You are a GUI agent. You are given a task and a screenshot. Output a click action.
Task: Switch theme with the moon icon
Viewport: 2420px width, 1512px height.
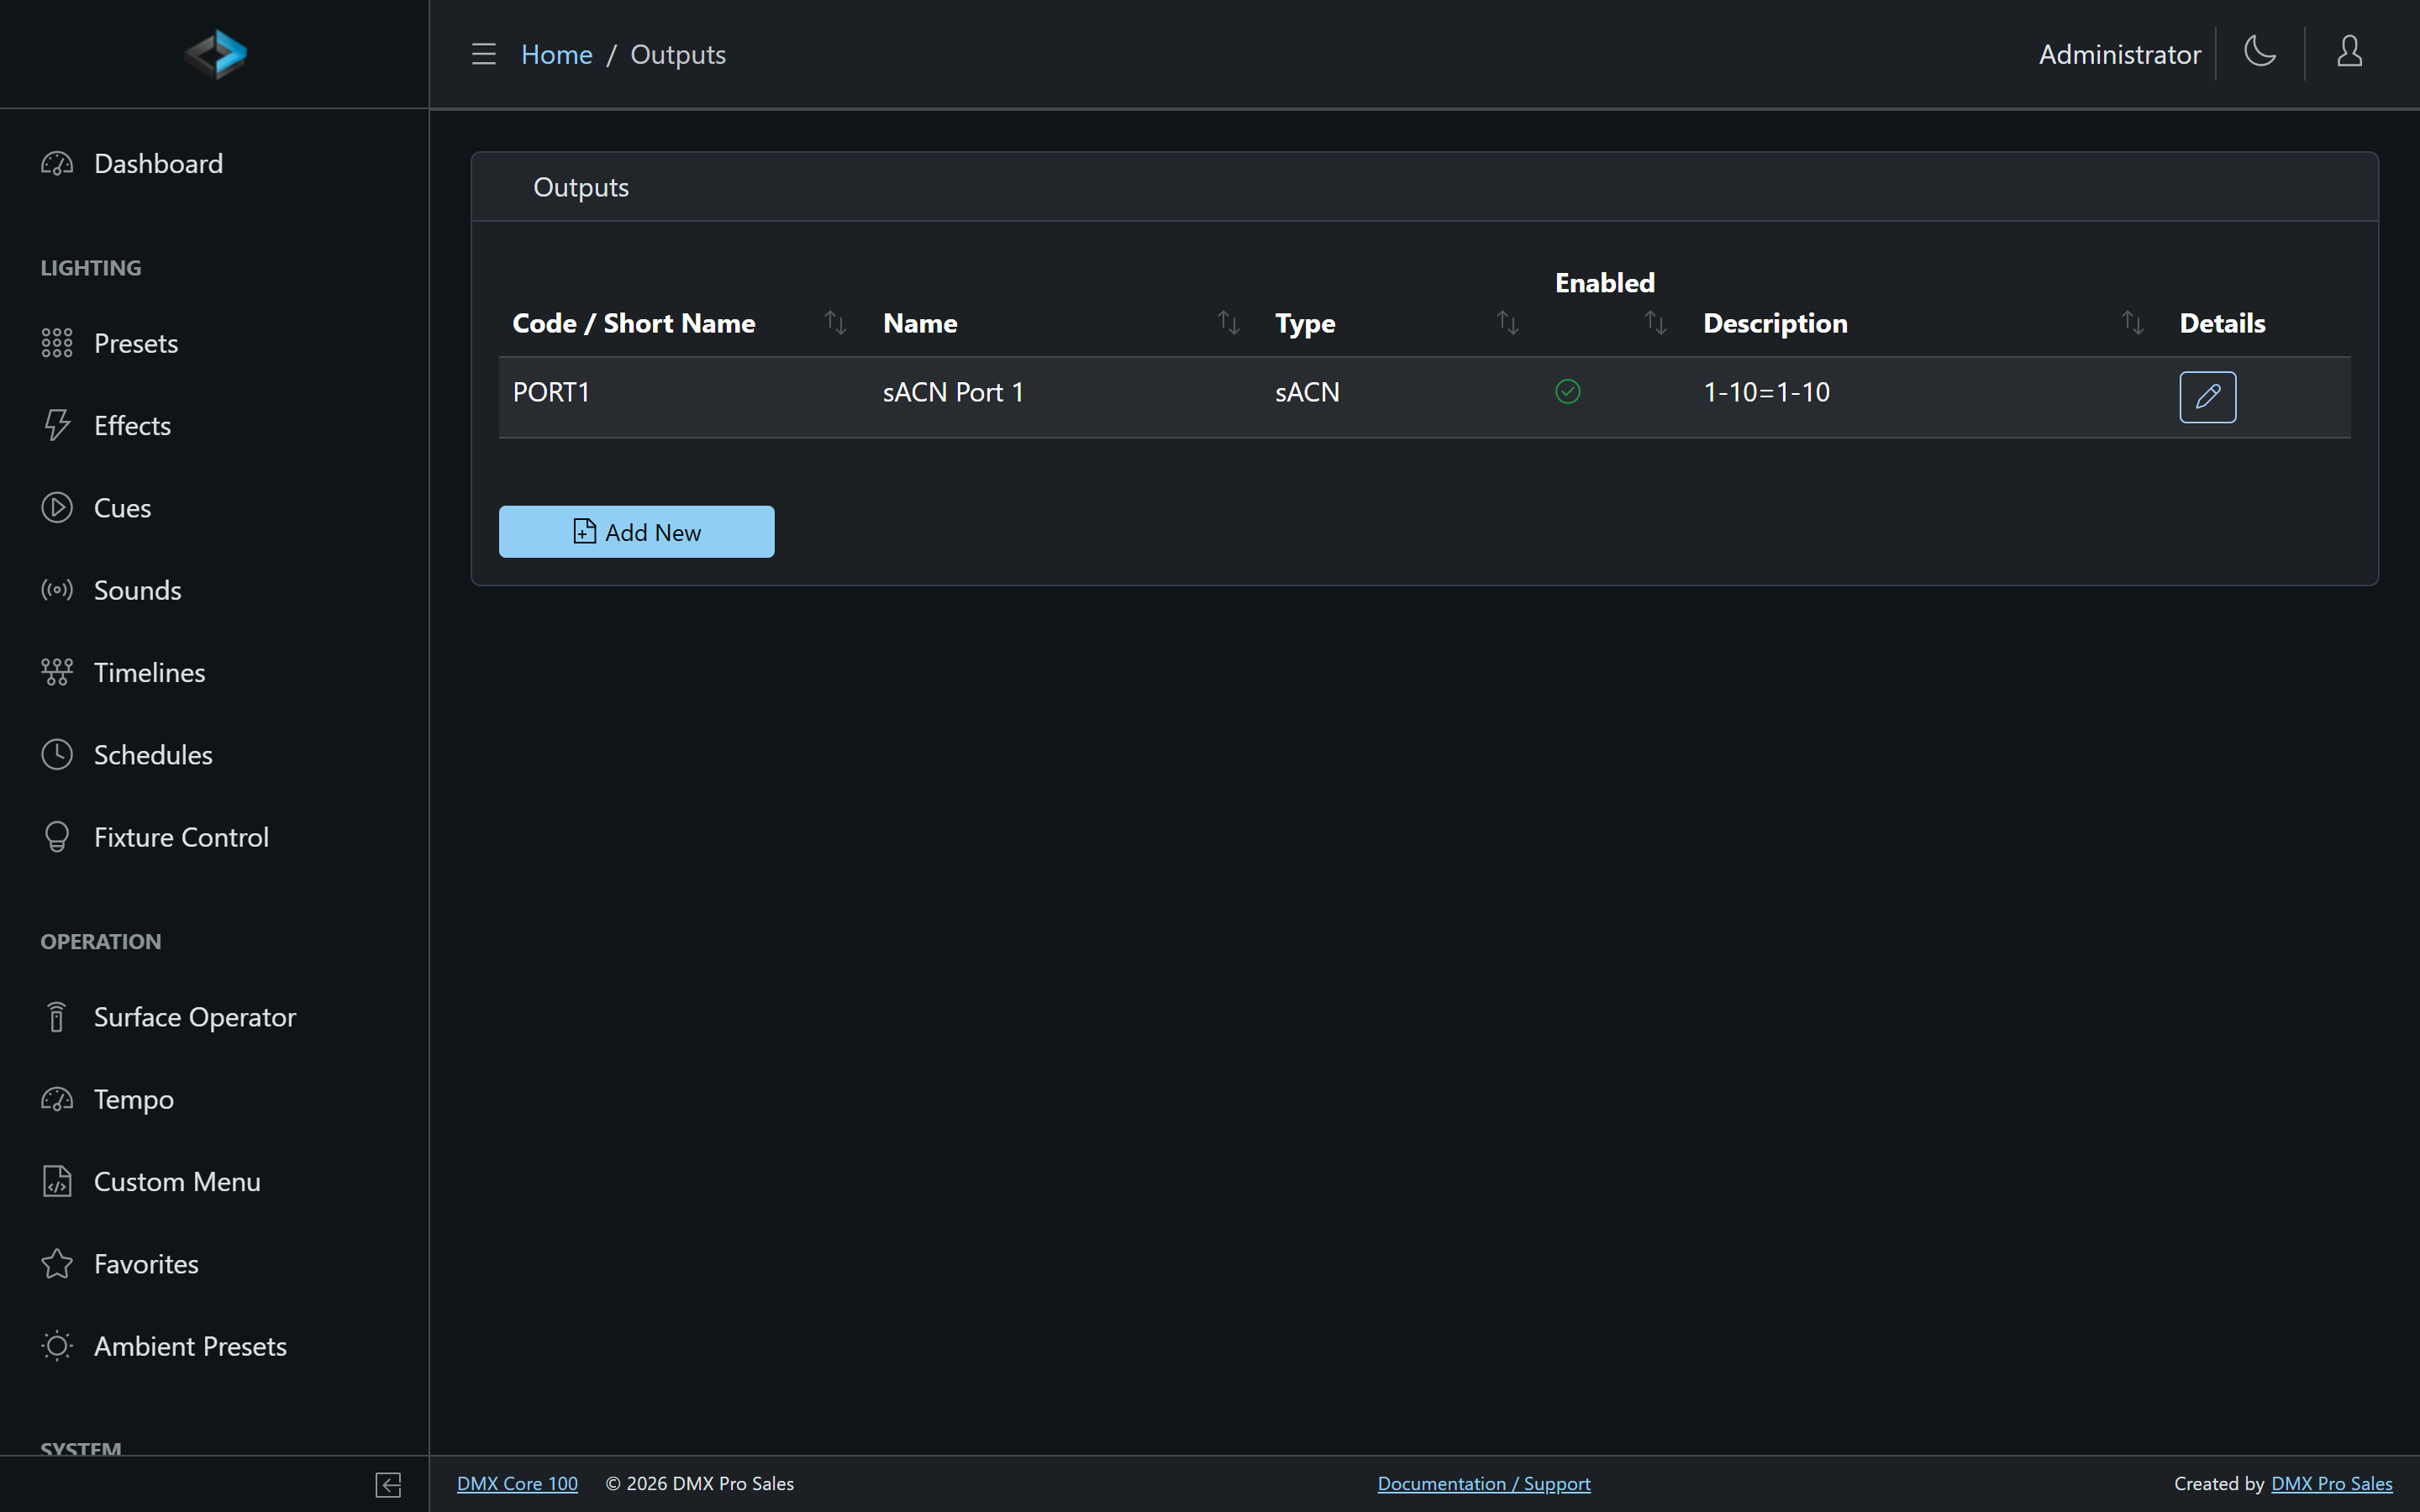(x=2260, y=52)
